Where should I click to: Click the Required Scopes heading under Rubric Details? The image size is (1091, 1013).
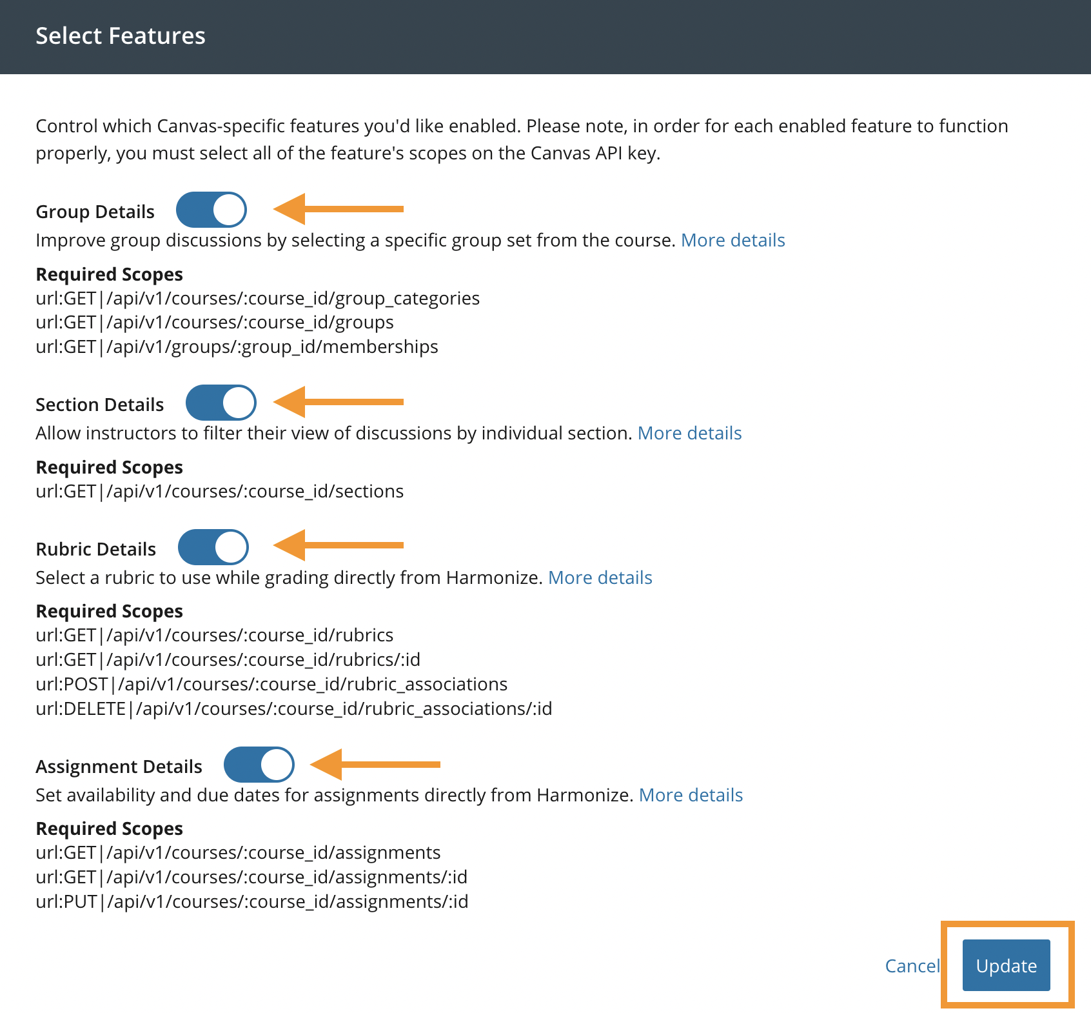pyautogui.click(x=109, y=610)
